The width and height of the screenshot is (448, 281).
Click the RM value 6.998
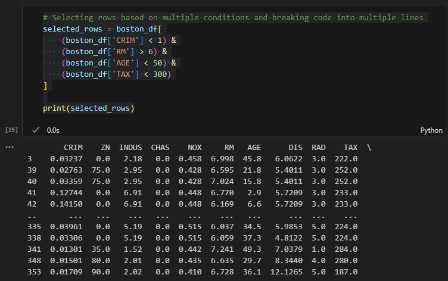point(222,159)
